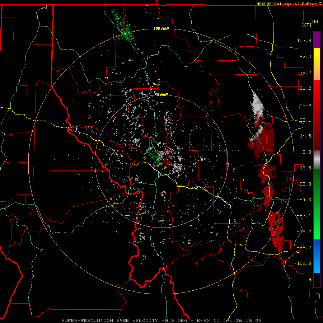Click the 92.3 velocity scale value
The height and width of the screenshot is (323, 323).
point(305,56)
